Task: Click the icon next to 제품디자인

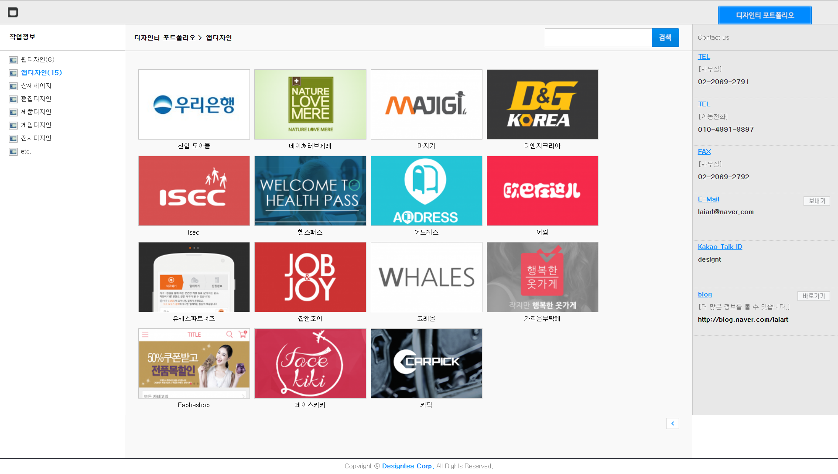Action: (14, 112)
